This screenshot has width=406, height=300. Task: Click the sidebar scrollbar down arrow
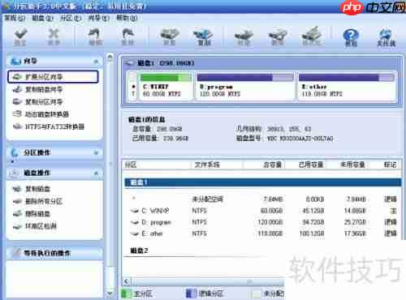(110, 293)
